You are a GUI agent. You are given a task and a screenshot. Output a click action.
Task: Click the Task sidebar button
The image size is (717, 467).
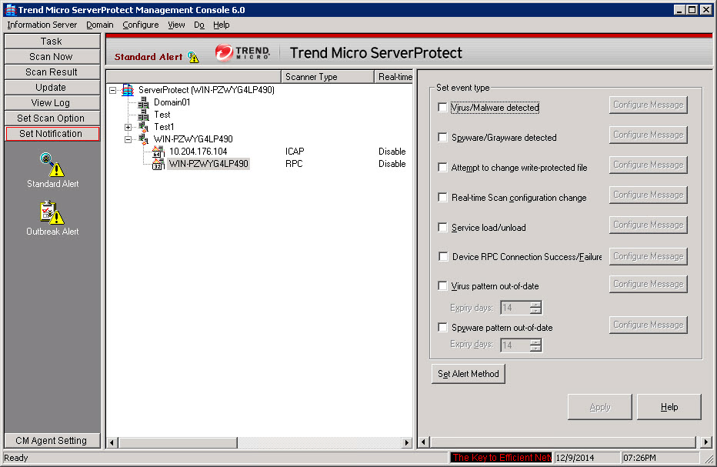pos(52,42)
